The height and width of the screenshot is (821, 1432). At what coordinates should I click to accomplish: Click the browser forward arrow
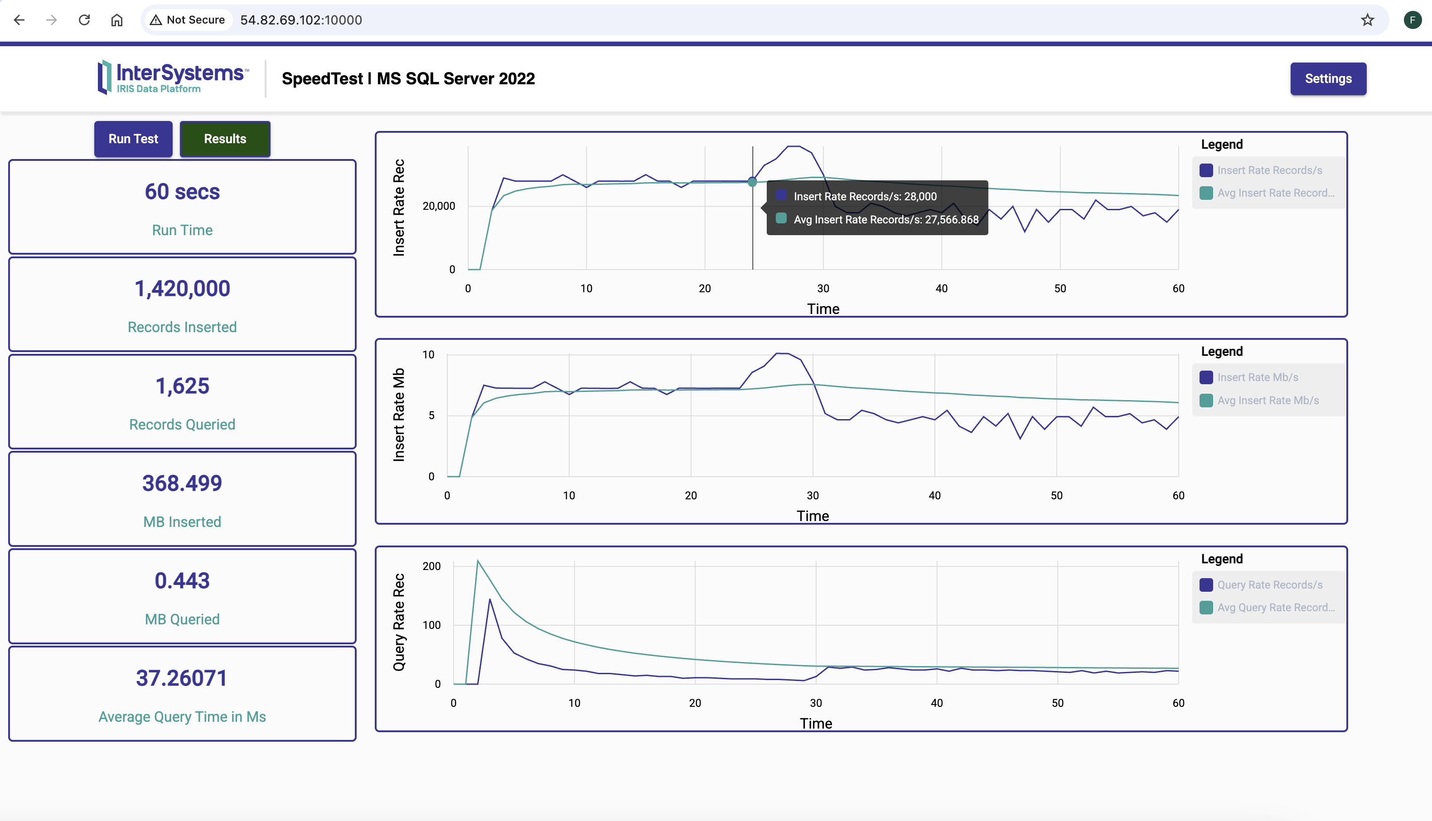51,20
